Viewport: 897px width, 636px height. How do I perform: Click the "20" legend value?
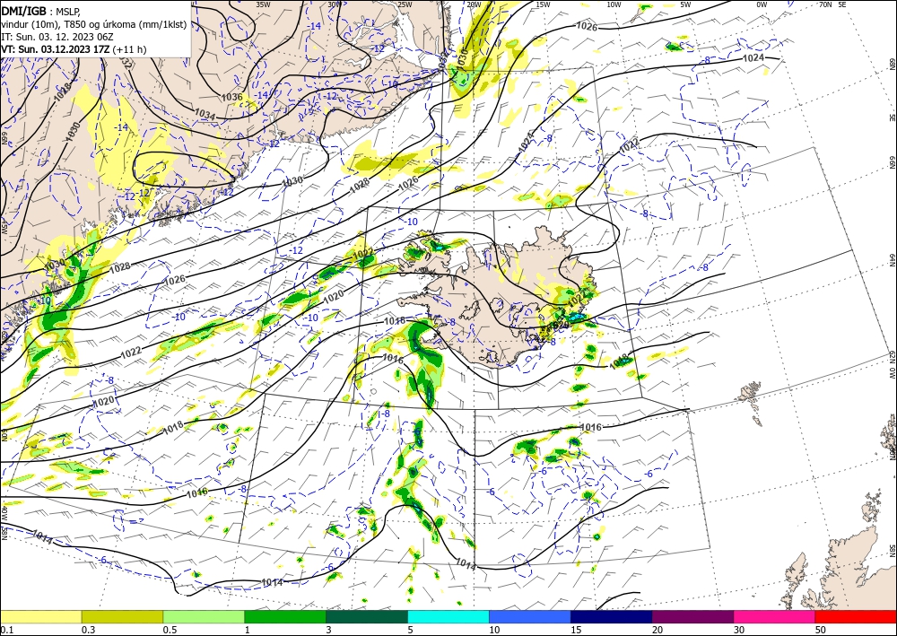(658, 630)
